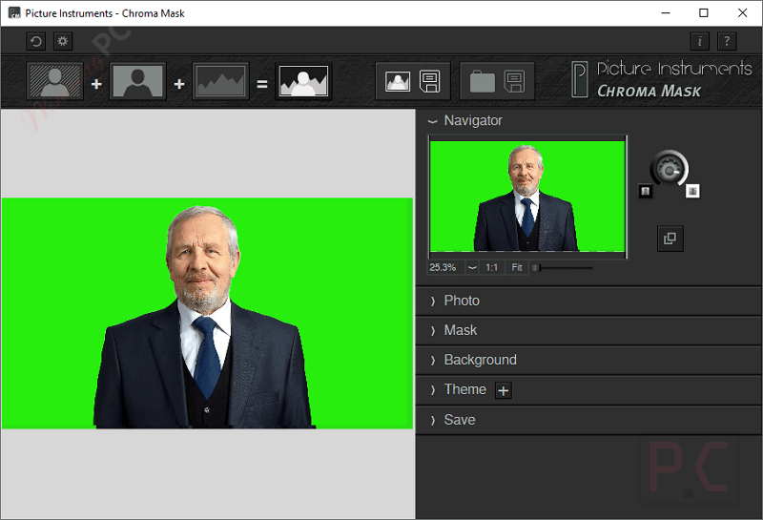Select the background landscape view icon

tap(221, 82)
